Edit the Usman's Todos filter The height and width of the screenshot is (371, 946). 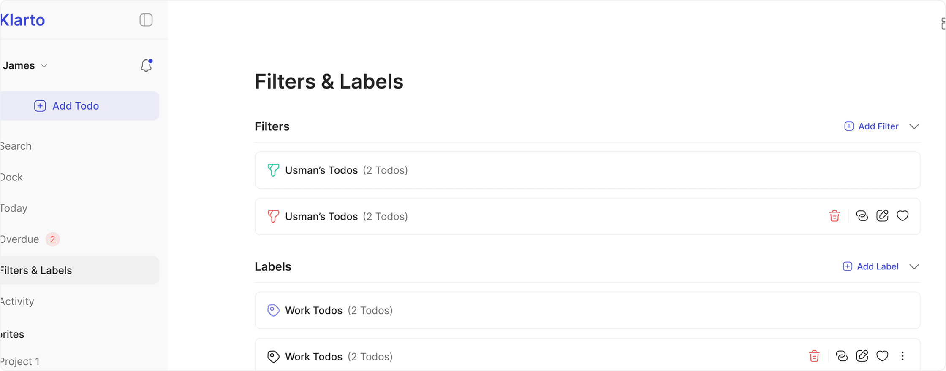(x=882, y=216)
